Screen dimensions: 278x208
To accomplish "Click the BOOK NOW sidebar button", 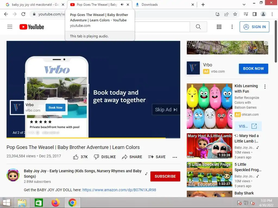I will tap(253, 69).
